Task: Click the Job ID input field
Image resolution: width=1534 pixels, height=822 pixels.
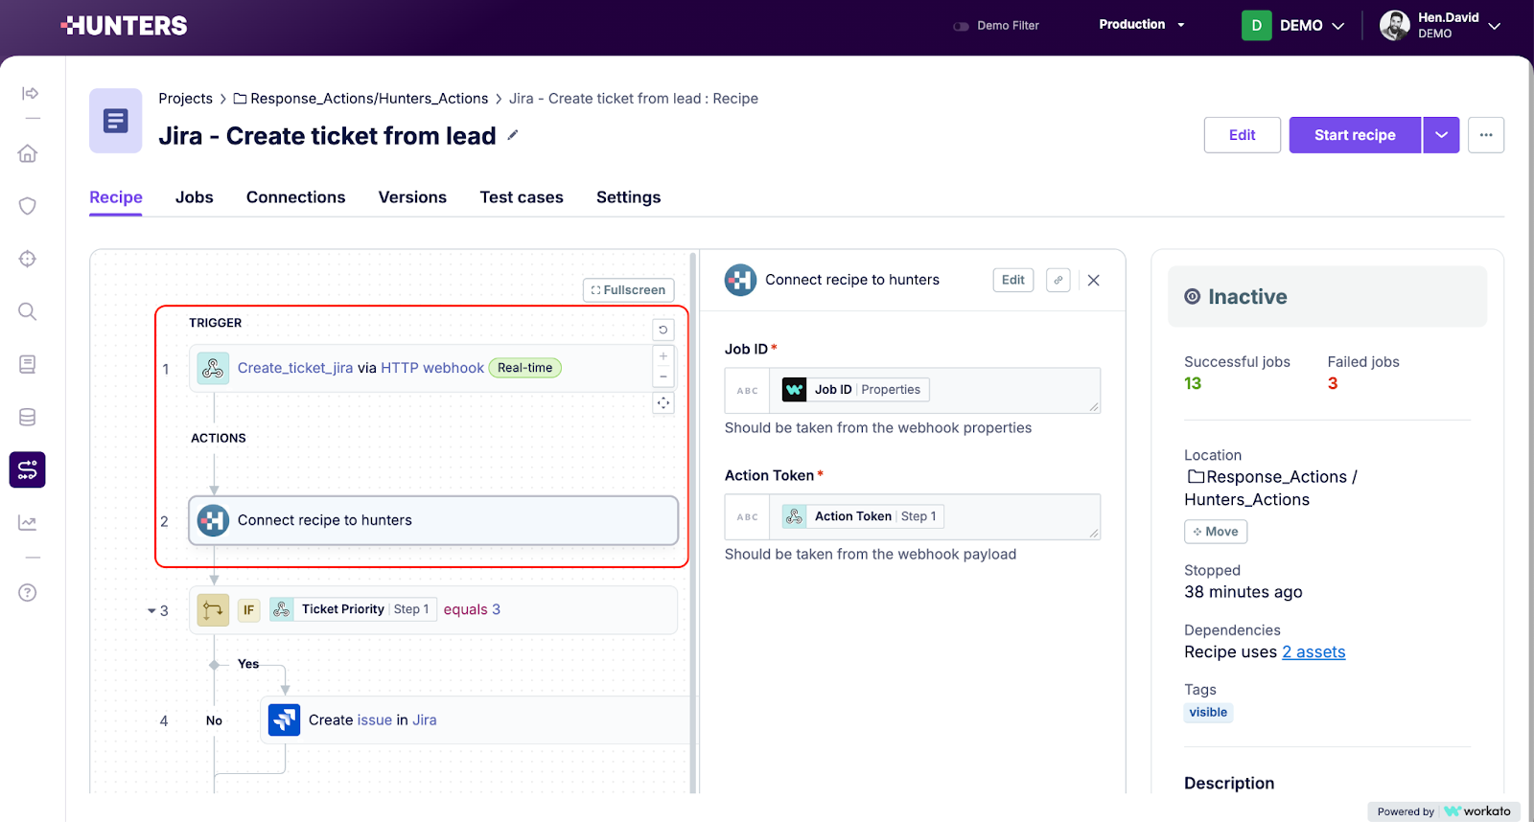Action: (913, 390)
